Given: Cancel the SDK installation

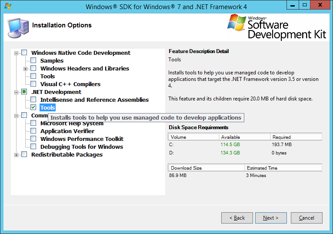Looking at the screenshot, I should click(x=306, y=218).
